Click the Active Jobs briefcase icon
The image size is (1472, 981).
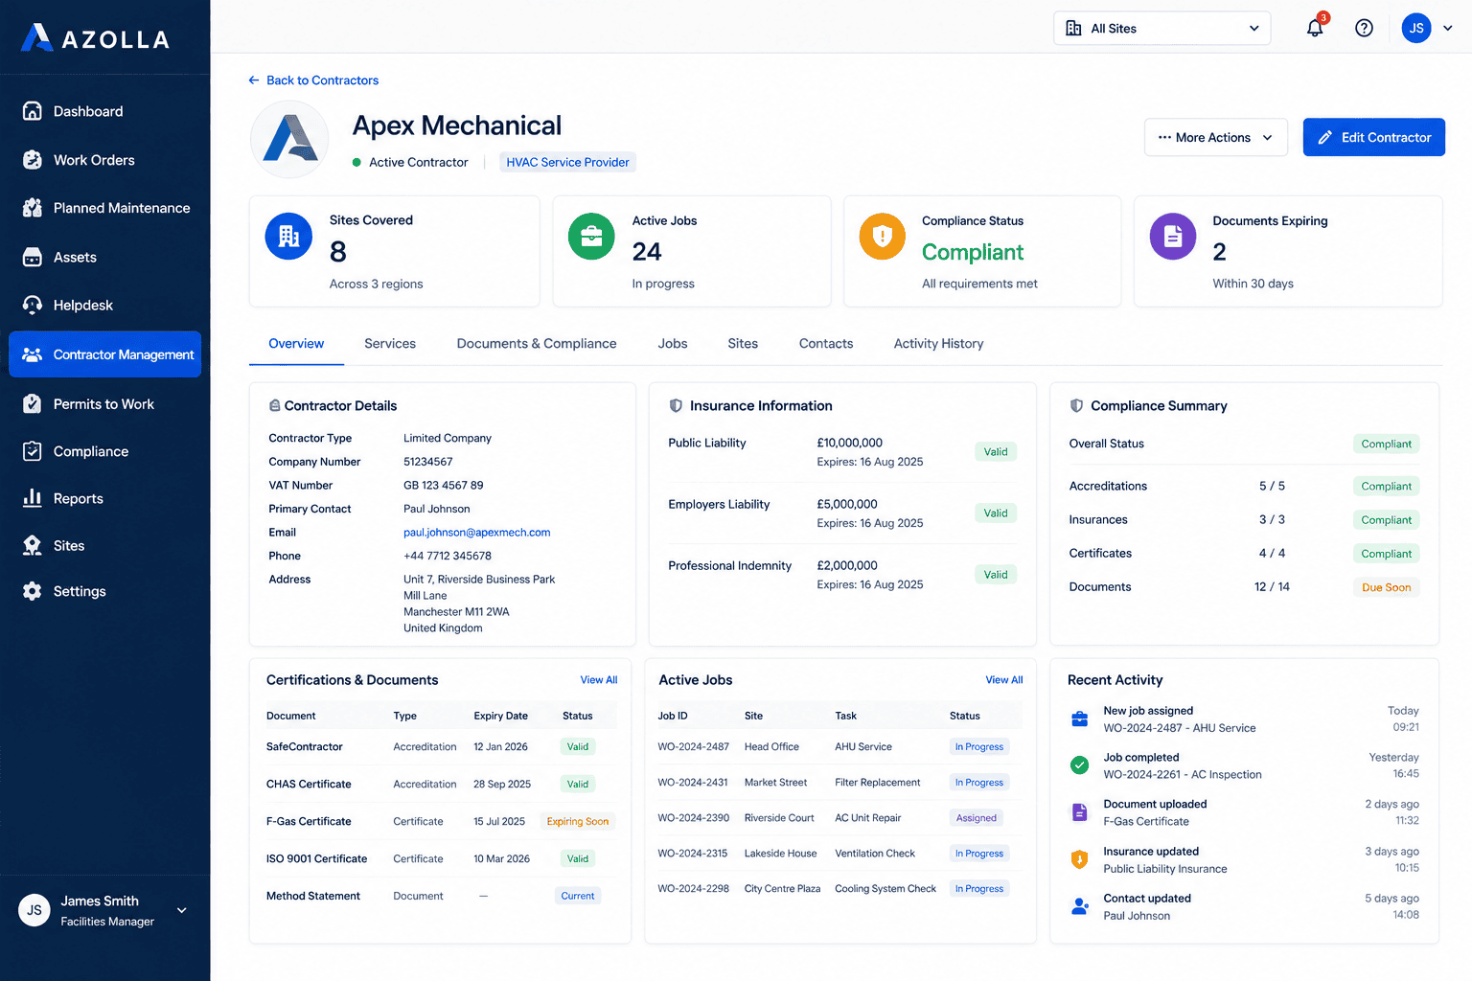click(591, 237)
